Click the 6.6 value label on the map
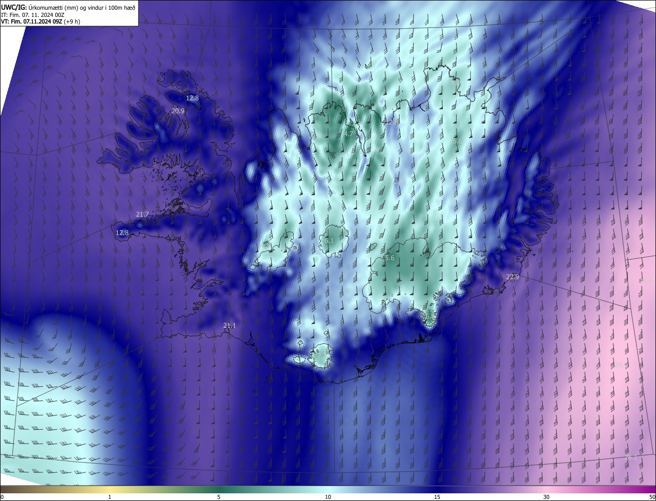Image resolution: width=656 pixels, height=501 pixels. click(x=457, y=141)
